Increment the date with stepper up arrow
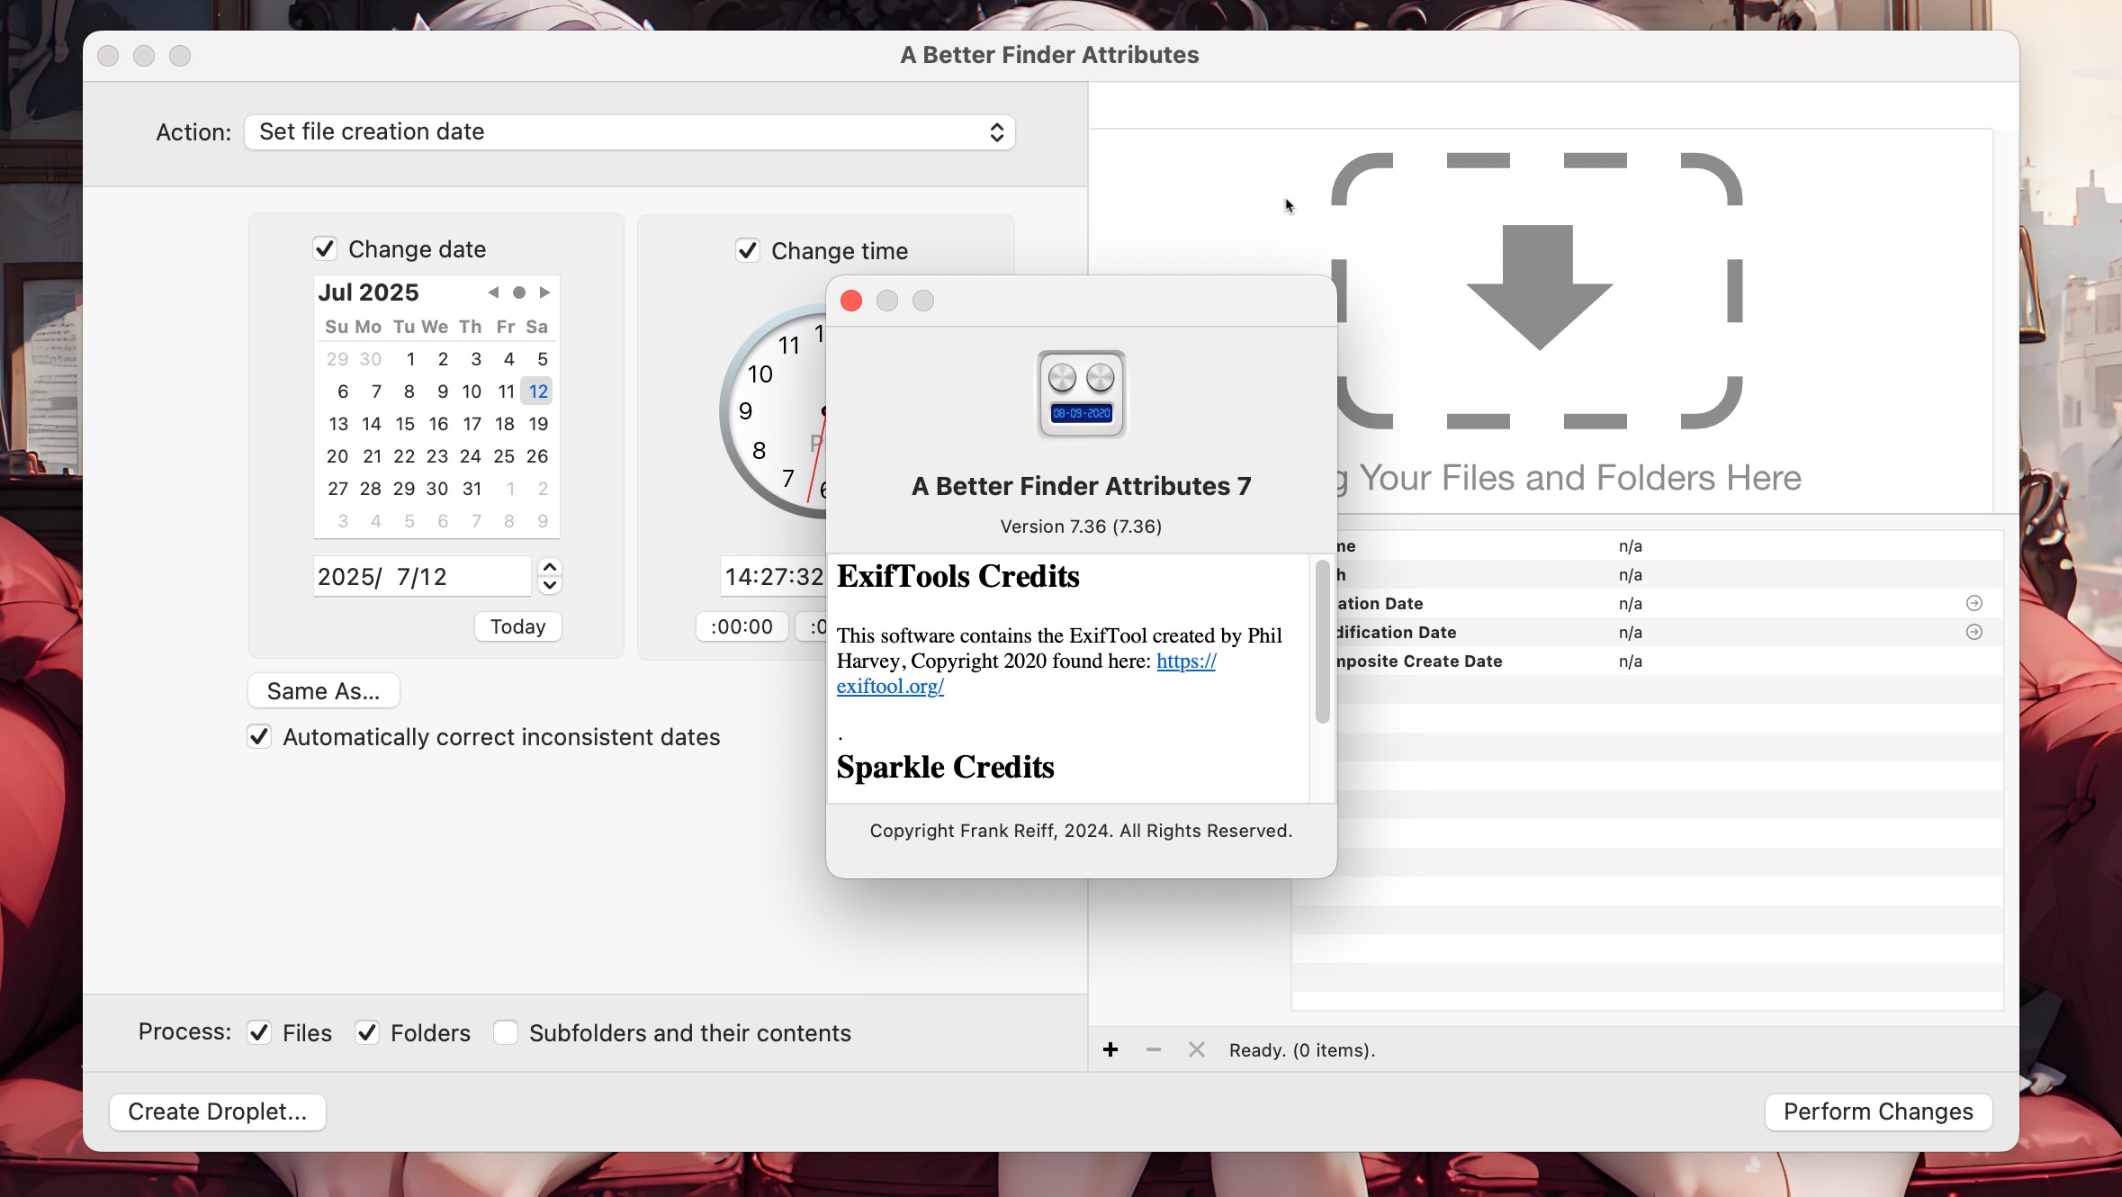The height and width of the screenshot is (1197, 2122). point(550,567)
